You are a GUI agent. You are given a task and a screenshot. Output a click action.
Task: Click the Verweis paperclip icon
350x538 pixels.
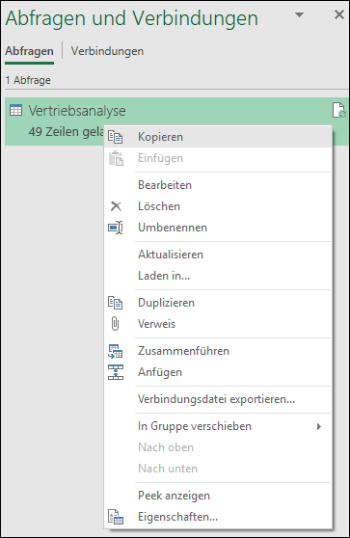tap(116, 324)
